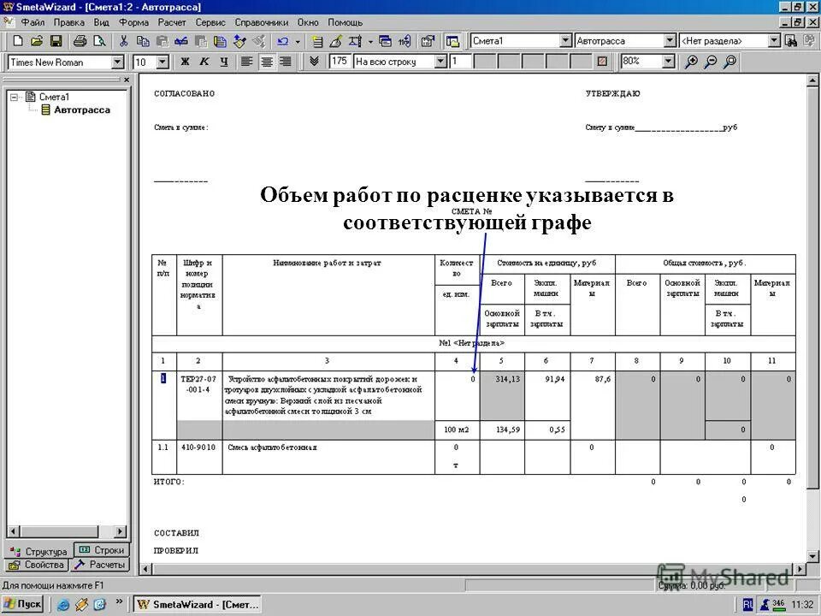This screenshot has height=616, width=821.
Task: Click vertical scrollbar down arrow
Action: 812,556
